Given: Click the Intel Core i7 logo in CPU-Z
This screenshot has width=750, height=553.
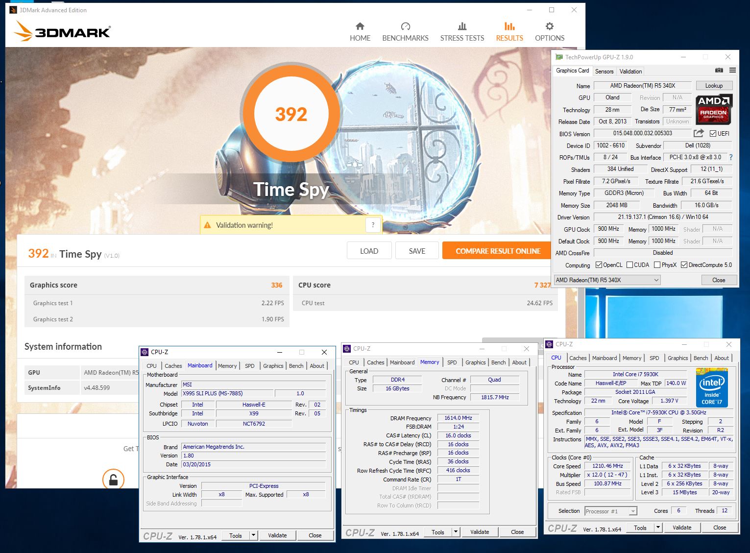Looking at the screenshot, I should pos(712,388).
